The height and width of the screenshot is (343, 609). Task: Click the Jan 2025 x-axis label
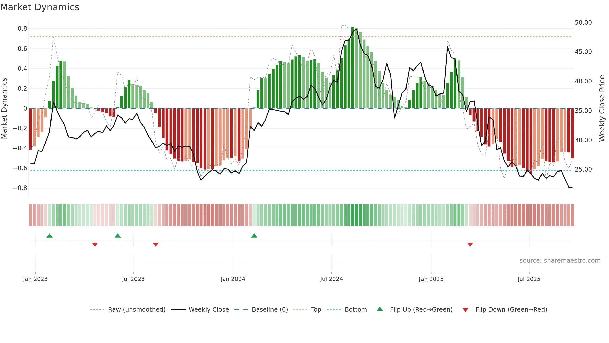coord(431,279)
